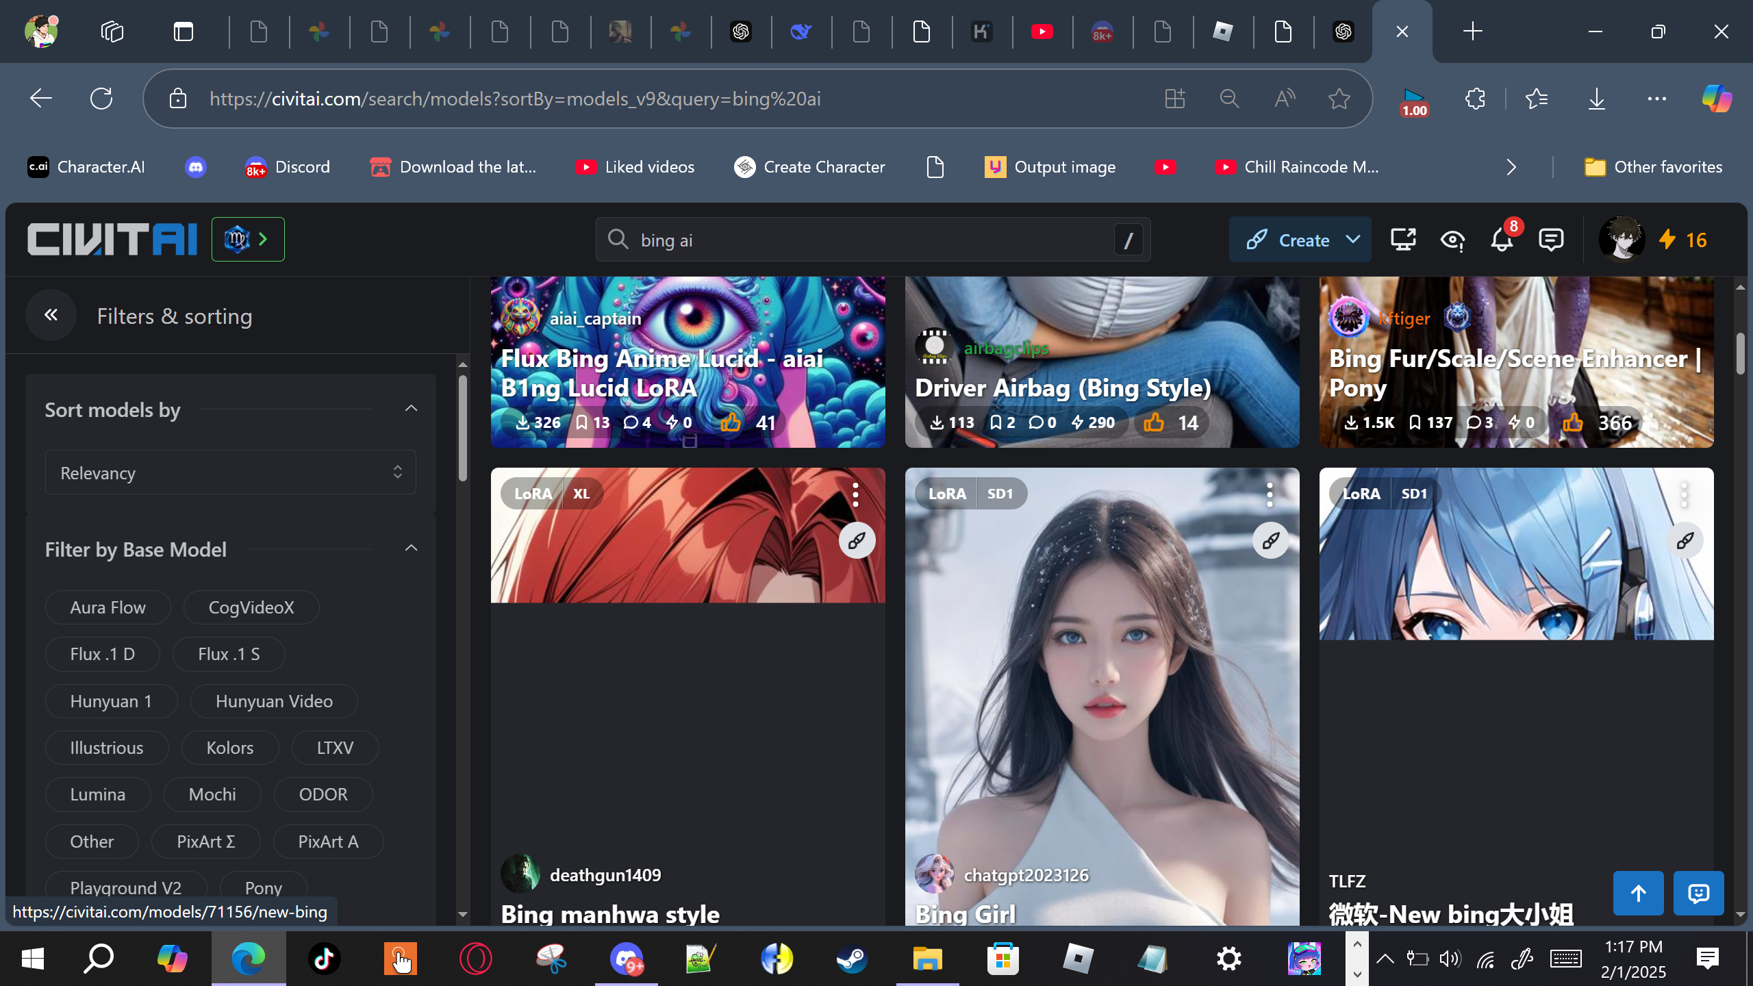Click the bing ai search input field
This screenshot has height=986, width=1753.
pyautogui.click(x=870, y=240)
